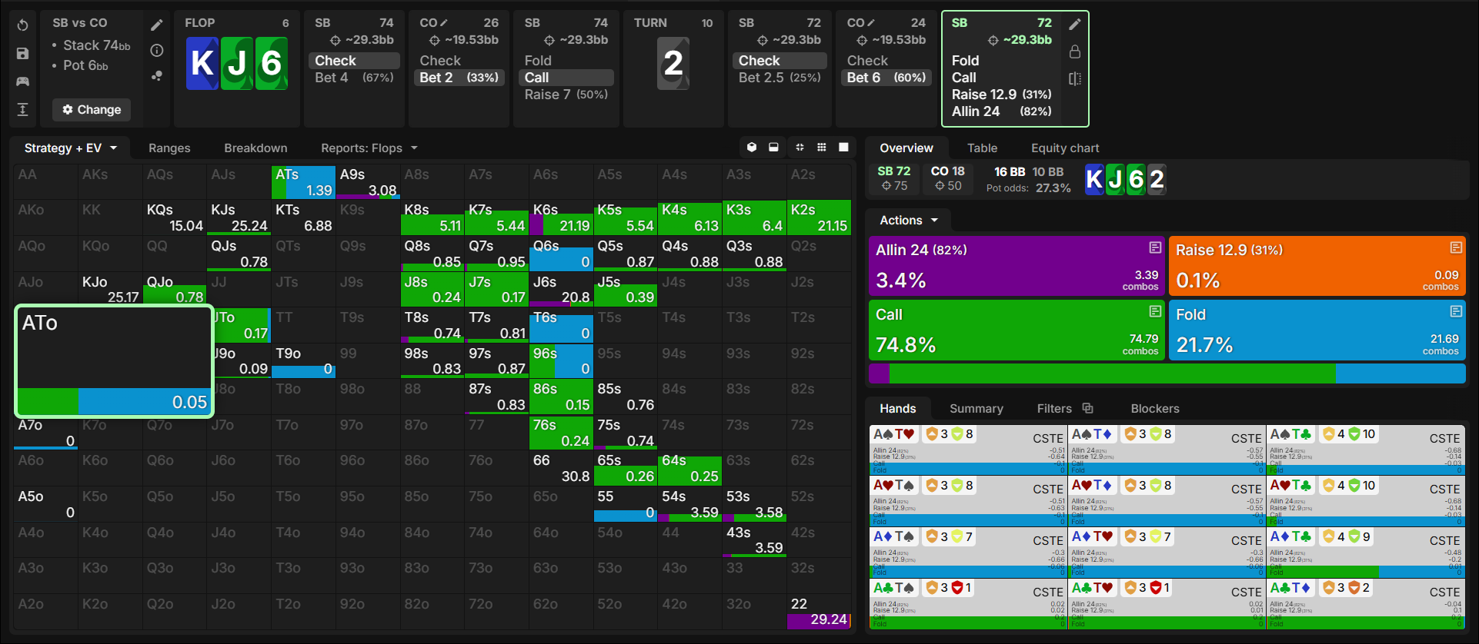
Task: Open practice mode via the gamepad icon
Action: point(23,81)
